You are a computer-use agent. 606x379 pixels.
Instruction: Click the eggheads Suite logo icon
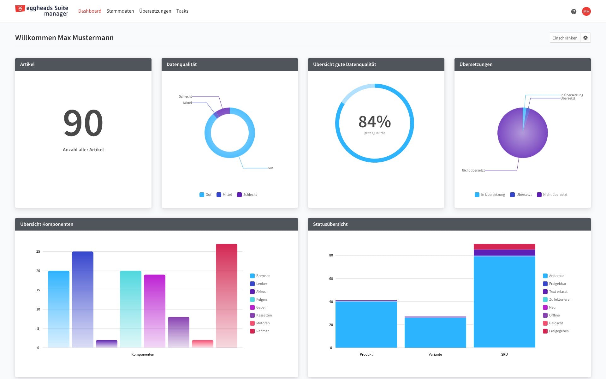20,9
